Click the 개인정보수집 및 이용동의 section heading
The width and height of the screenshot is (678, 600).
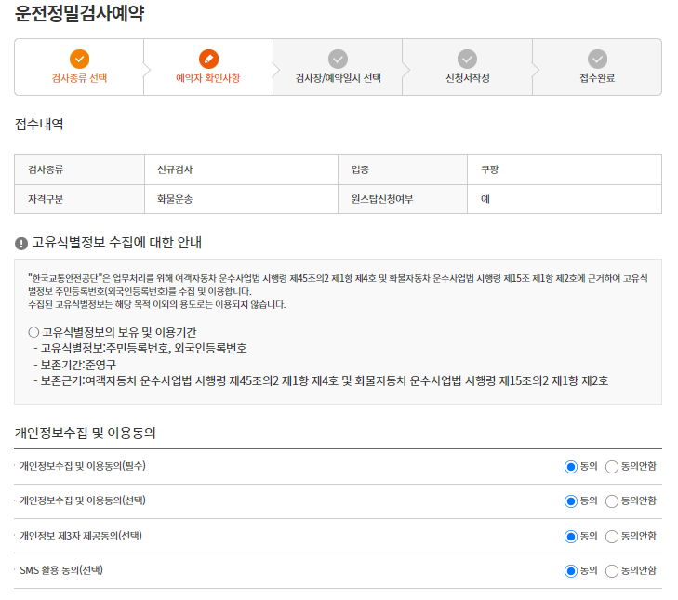(x=86, y=433)
